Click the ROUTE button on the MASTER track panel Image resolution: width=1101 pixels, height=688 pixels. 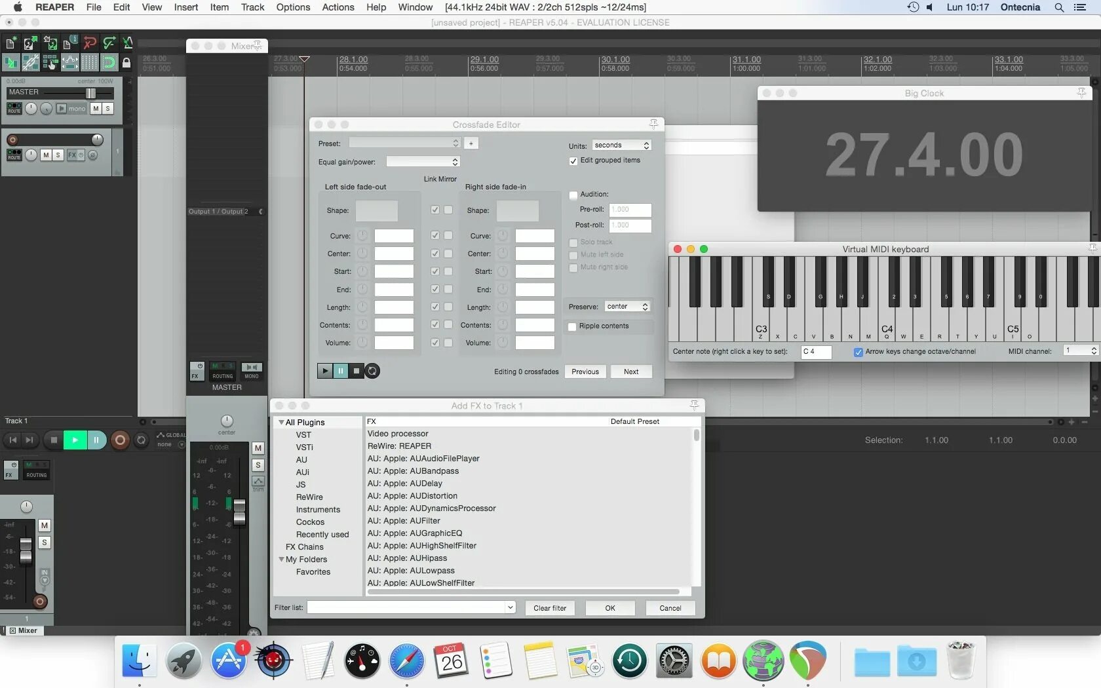click(x=14, y=109)
